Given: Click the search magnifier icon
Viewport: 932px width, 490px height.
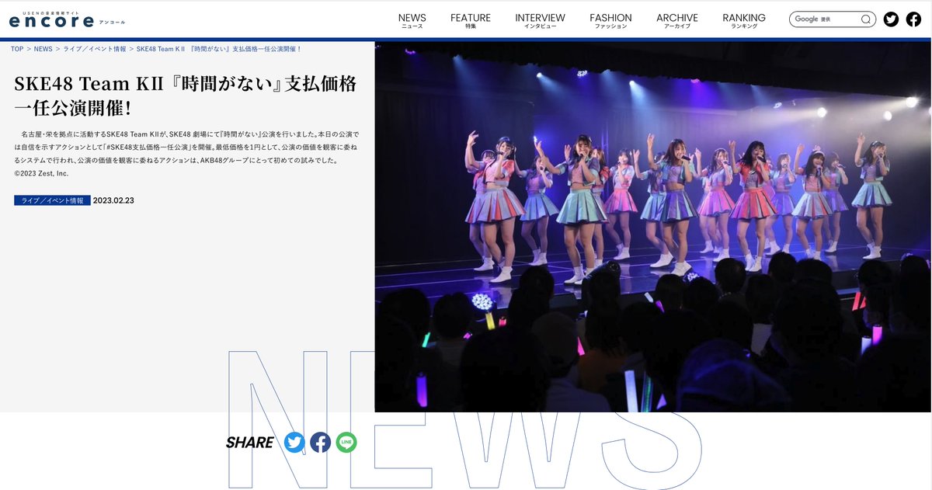Looking at the screenshot, I should click(865, 19).
